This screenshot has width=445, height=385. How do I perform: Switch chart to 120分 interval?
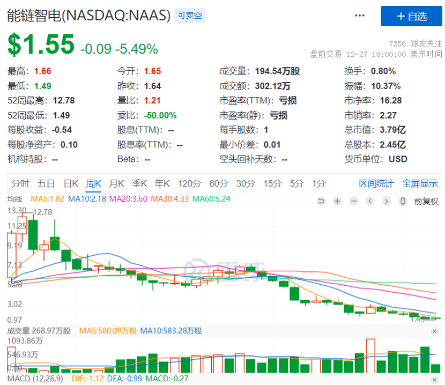pos(189,184)
